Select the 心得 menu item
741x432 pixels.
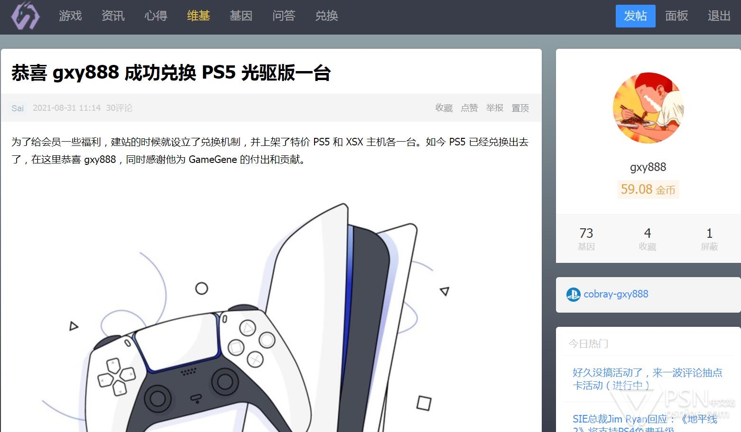156,16
